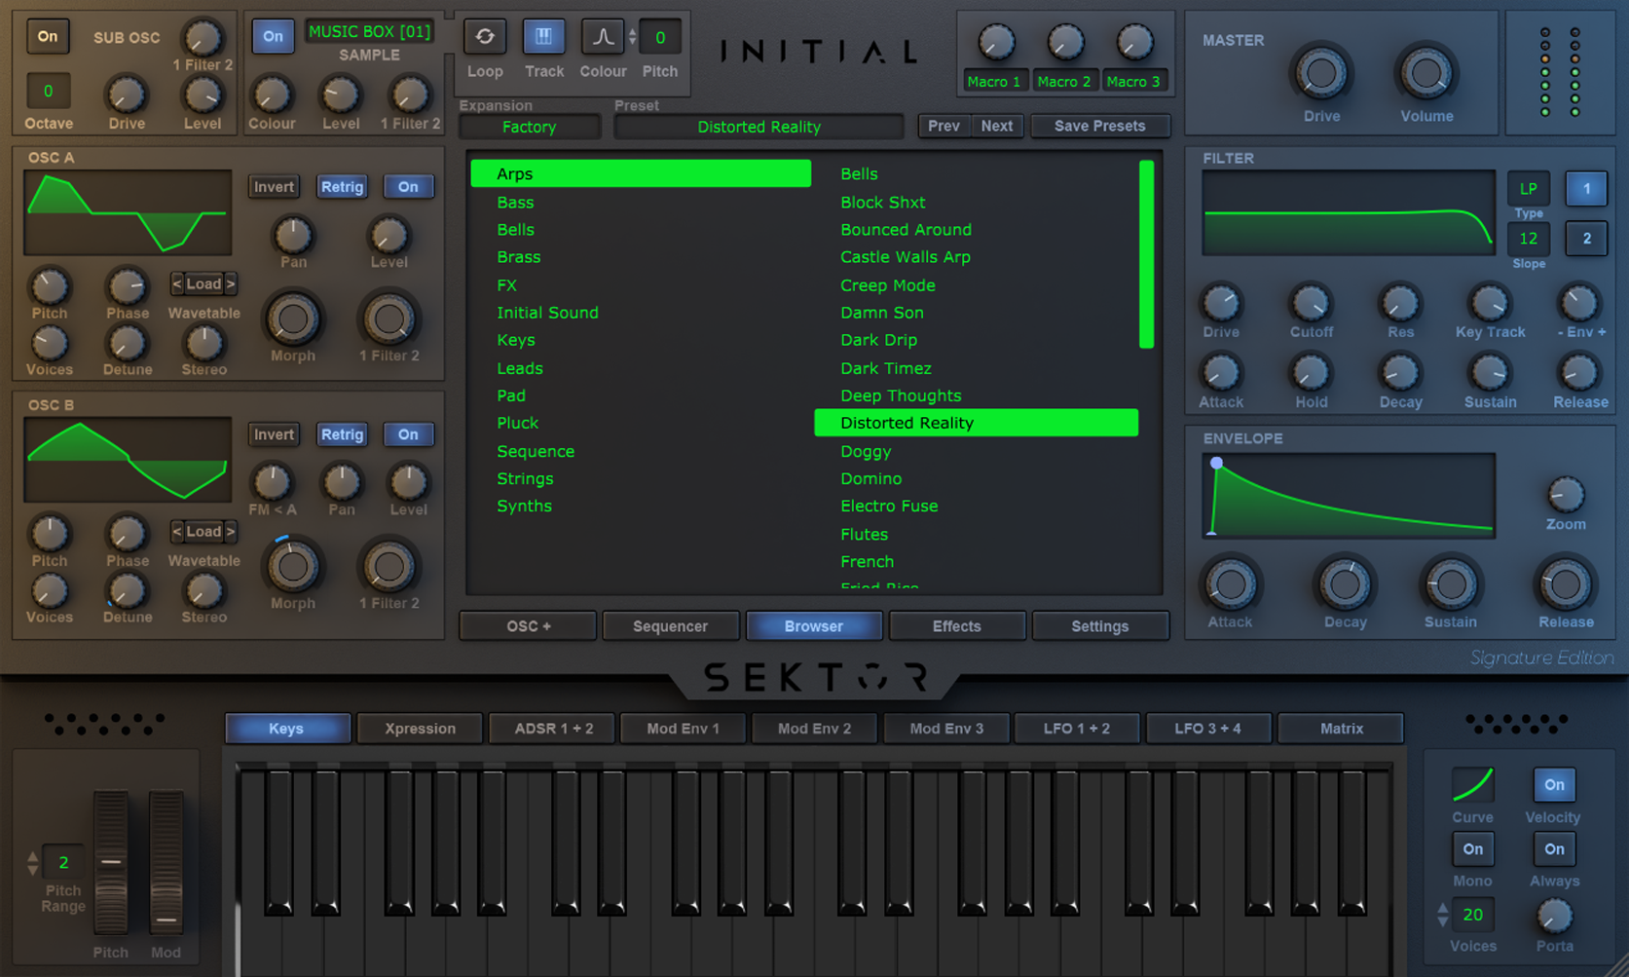Select the Track keyboard-mapping icon
This screenshot has width=1629, height=977.
point(544,35)
